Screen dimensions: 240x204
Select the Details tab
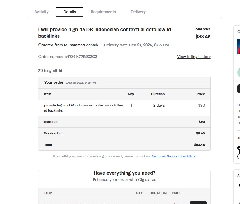pyautogui.click(x=69, y=12)
